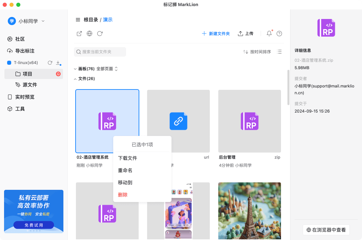Choose 删除 from the context menu
Viewport: 362px width, 240px height.
(x=122, y=195)
